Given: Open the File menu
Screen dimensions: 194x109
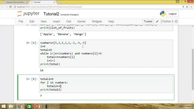Looking at the screenshot, I should tap(21, 21).
